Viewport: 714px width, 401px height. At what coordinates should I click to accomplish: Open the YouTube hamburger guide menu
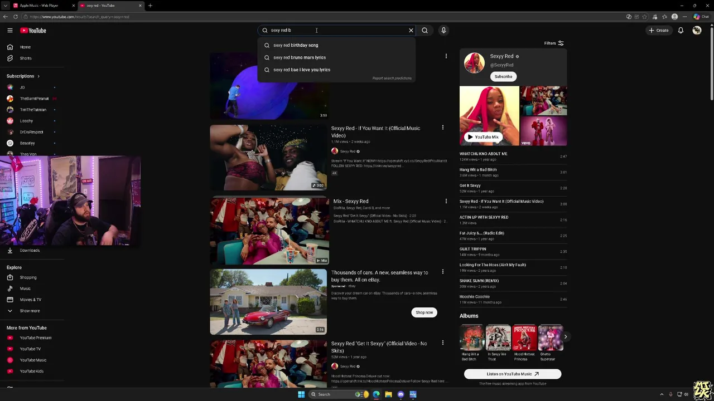[x=10, y=31]
